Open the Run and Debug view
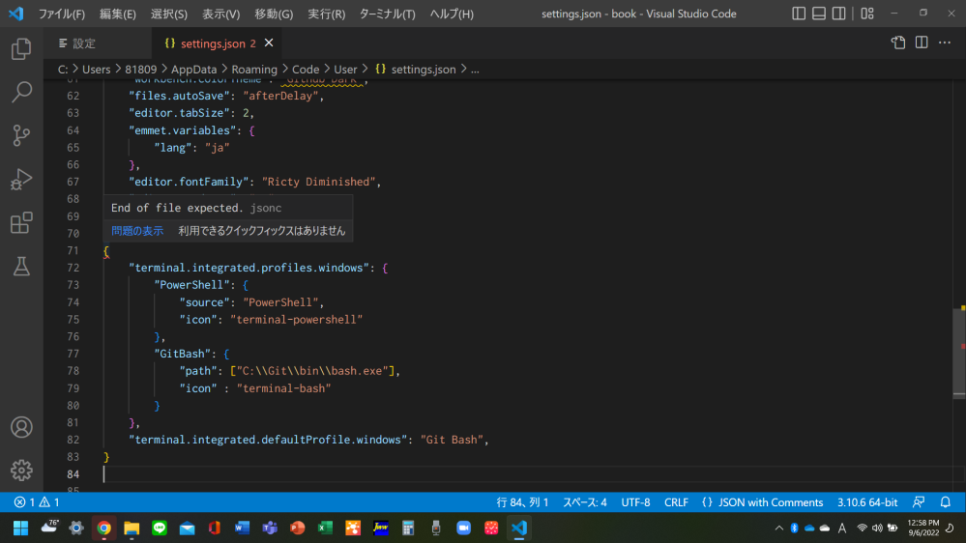 pyautogui.click(x=21, y=180)
